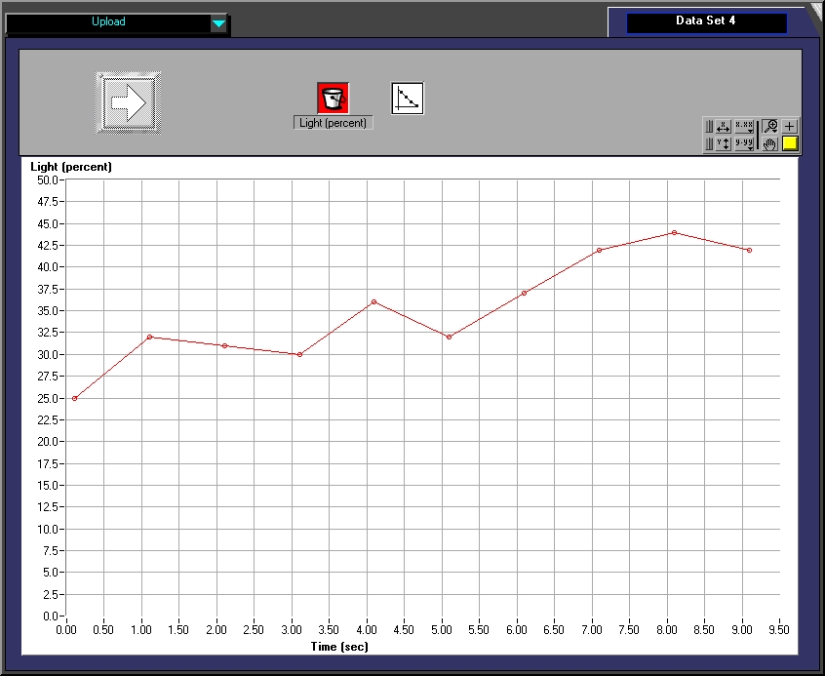
Task: Click the peak data point near 4 seconds
Action: click(x=373, y=302)
